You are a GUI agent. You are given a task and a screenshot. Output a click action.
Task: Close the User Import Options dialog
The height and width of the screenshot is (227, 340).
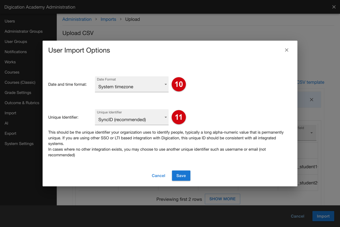coord(287,50)
